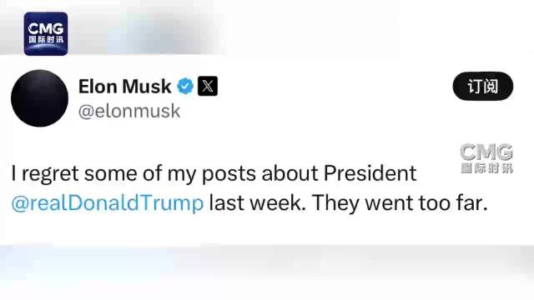
Task: Click the @elonmusk handle
Action: 129,111
